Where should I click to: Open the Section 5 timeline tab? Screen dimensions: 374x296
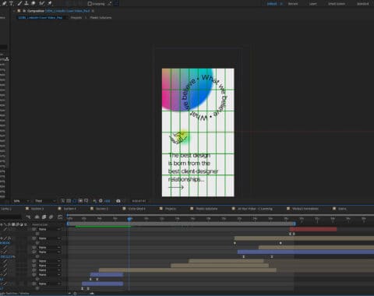101,209
